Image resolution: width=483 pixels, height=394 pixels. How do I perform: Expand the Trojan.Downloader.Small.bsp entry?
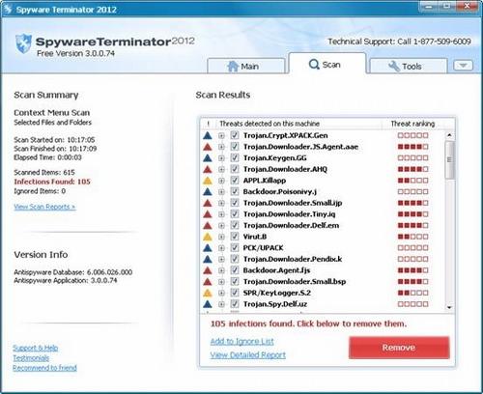coord(221,282)
